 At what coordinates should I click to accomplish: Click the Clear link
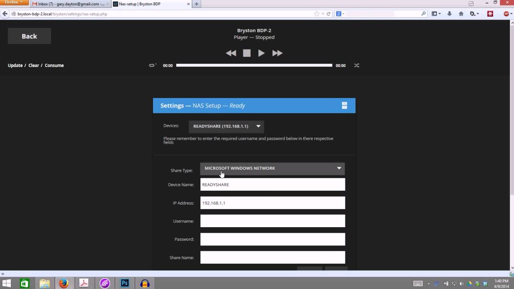34,65
